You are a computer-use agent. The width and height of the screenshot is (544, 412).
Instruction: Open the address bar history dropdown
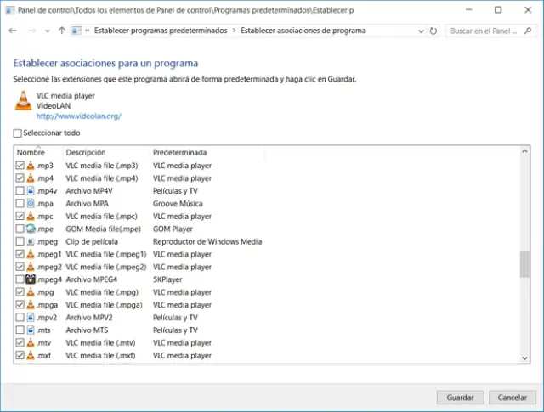[x=421, y=31]
